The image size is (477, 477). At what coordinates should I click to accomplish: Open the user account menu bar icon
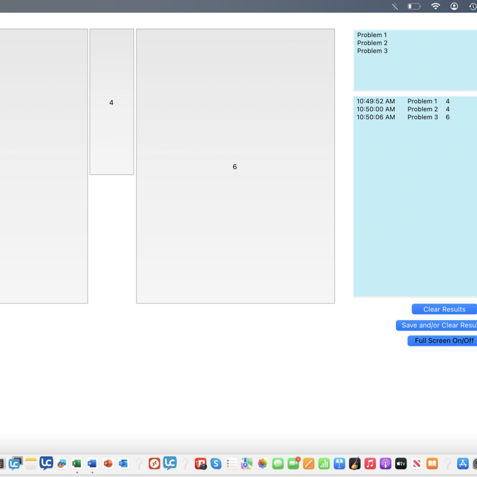click(454, 7)
